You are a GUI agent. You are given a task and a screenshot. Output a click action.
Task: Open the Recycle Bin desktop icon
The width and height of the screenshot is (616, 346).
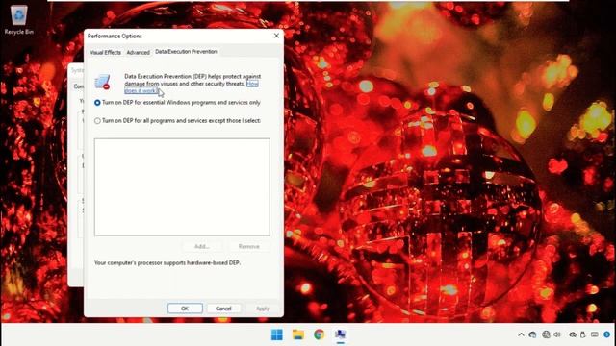pyautogui.click(x=18, y=20)
